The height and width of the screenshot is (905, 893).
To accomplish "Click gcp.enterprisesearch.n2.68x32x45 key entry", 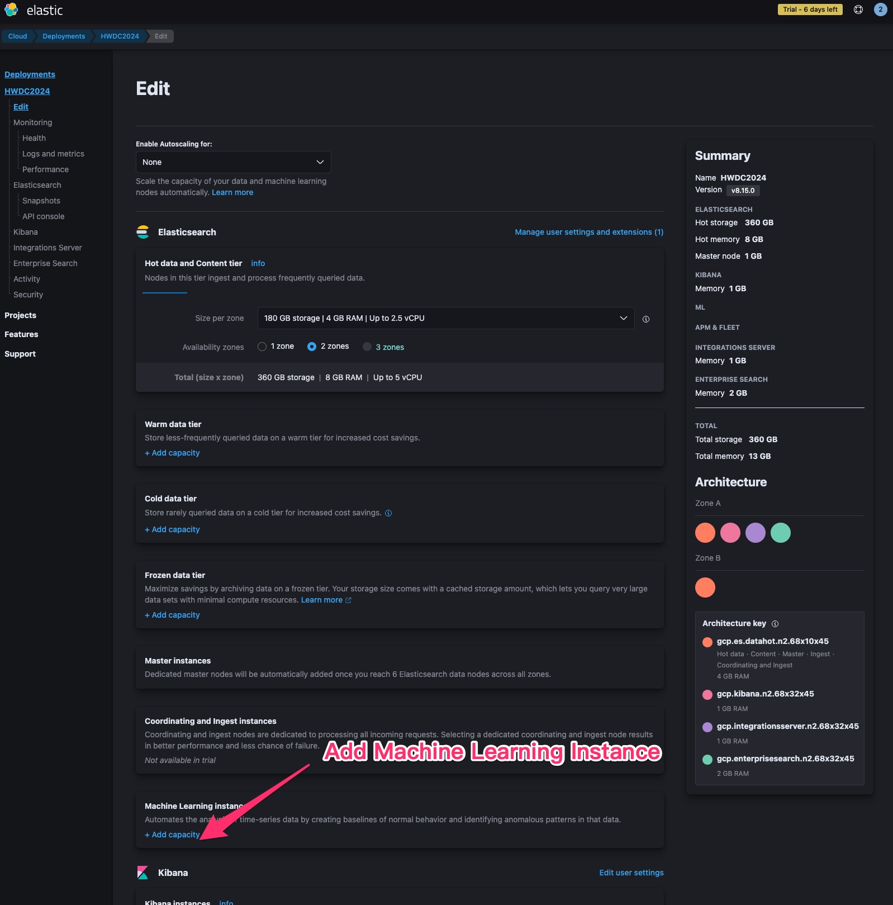I will (785, 759).
